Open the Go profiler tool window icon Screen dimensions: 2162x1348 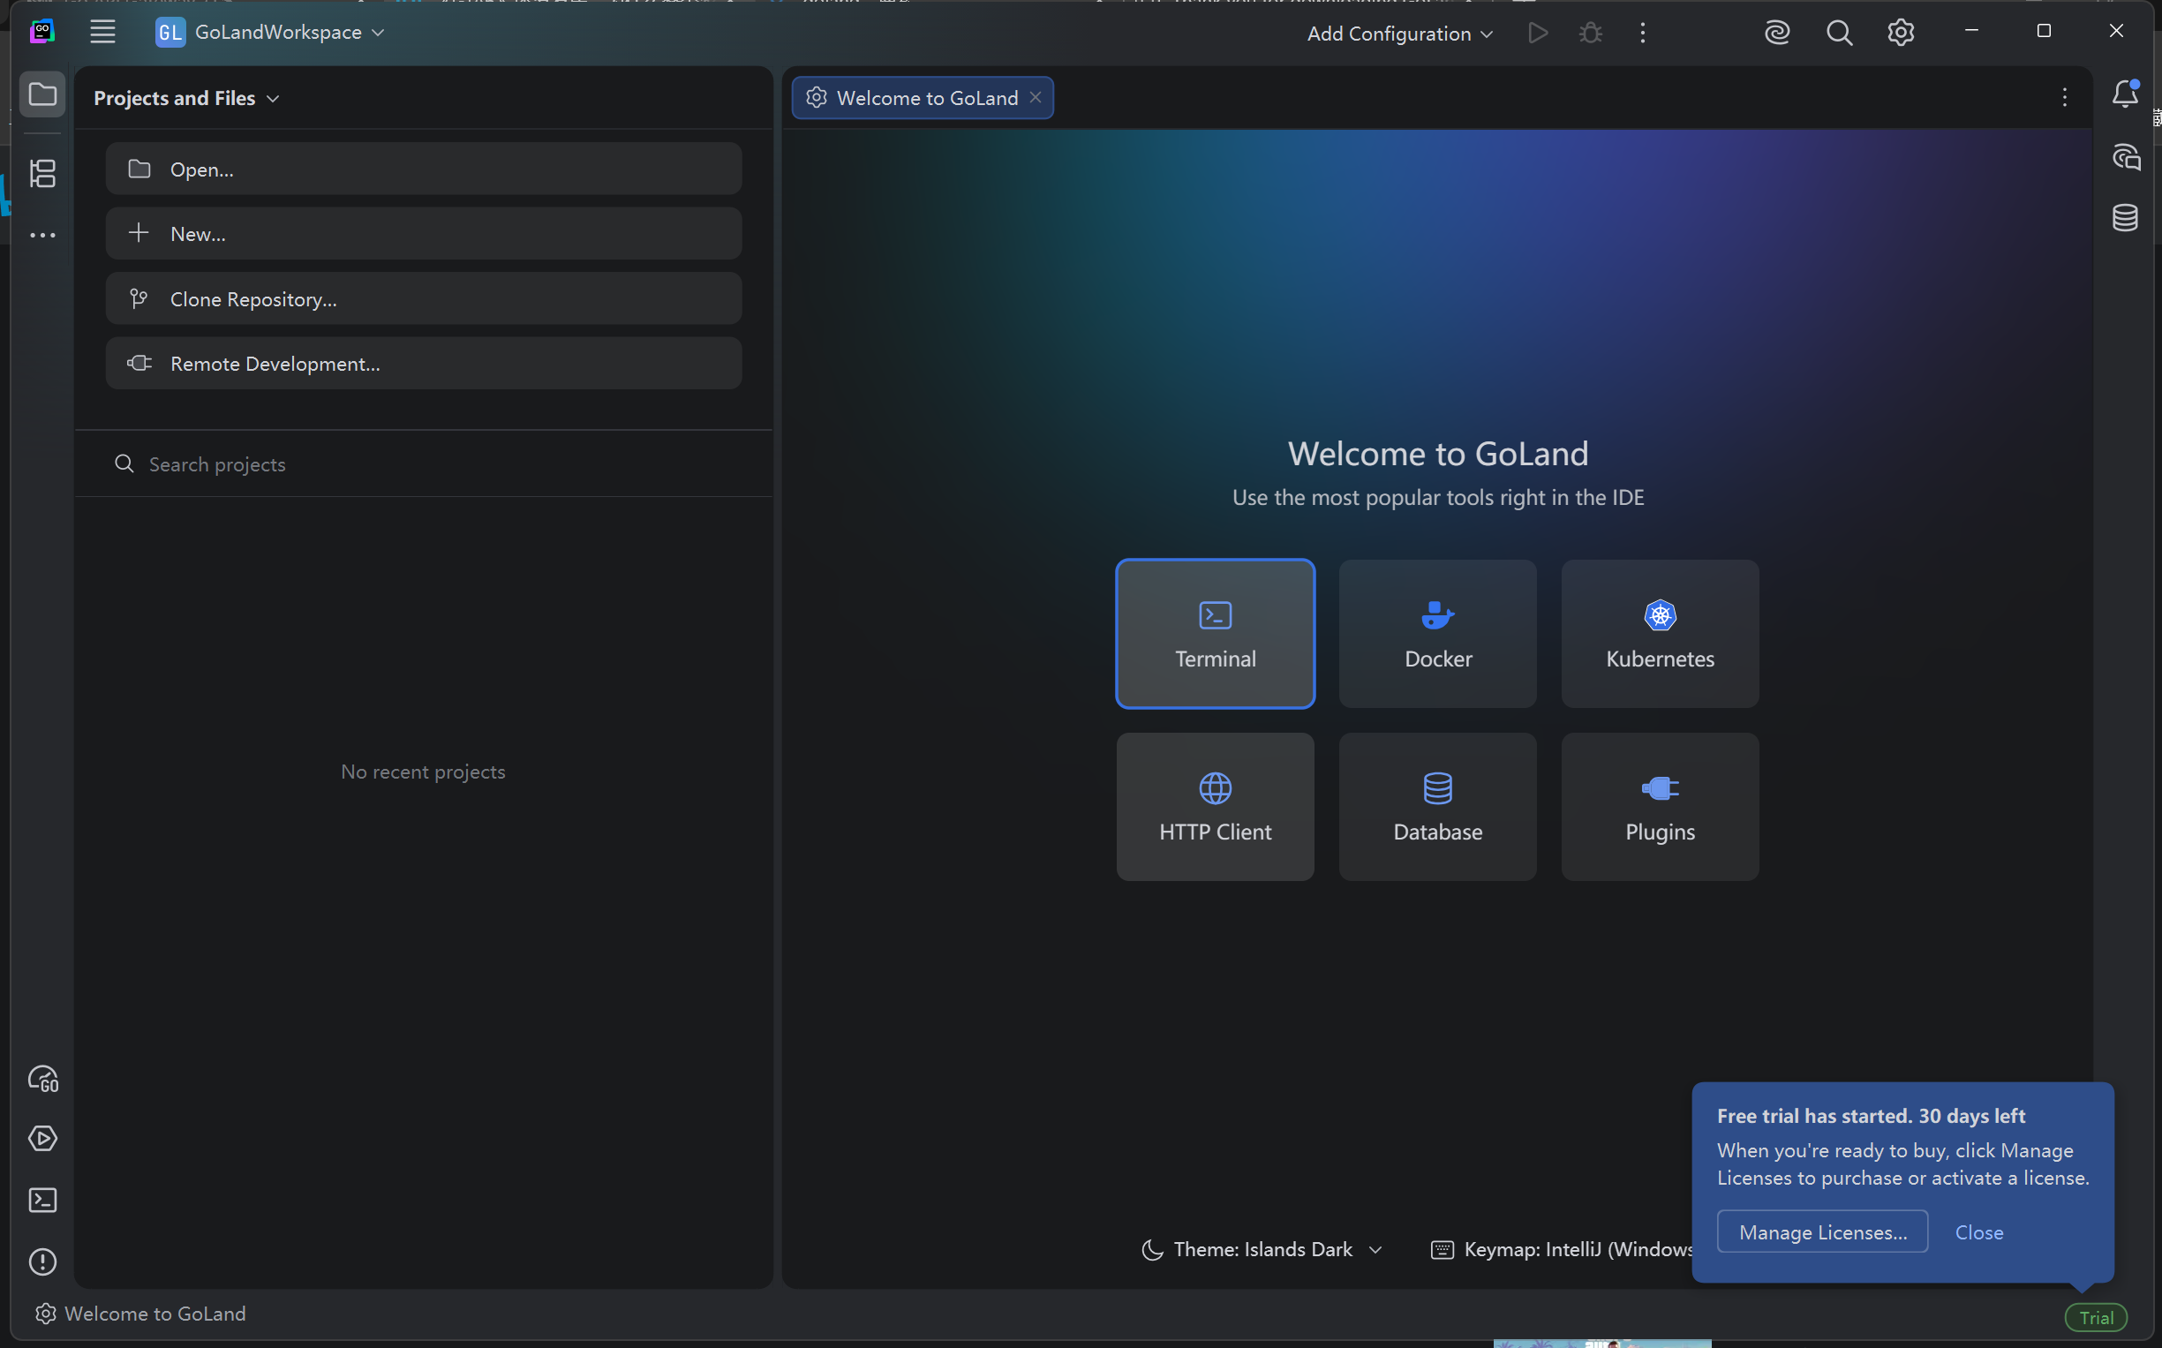42,1079
